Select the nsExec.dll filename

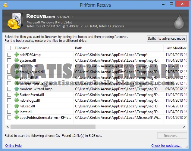pyautogui.click(x=27, y=106)
